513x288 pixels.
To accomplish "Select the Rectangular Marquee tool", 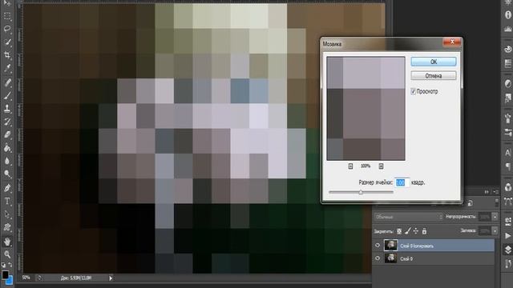I will click(7, 16).
